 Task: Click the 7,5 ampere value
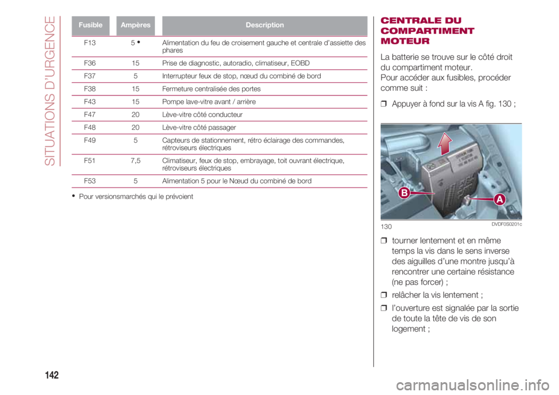(x=136, y=161)
